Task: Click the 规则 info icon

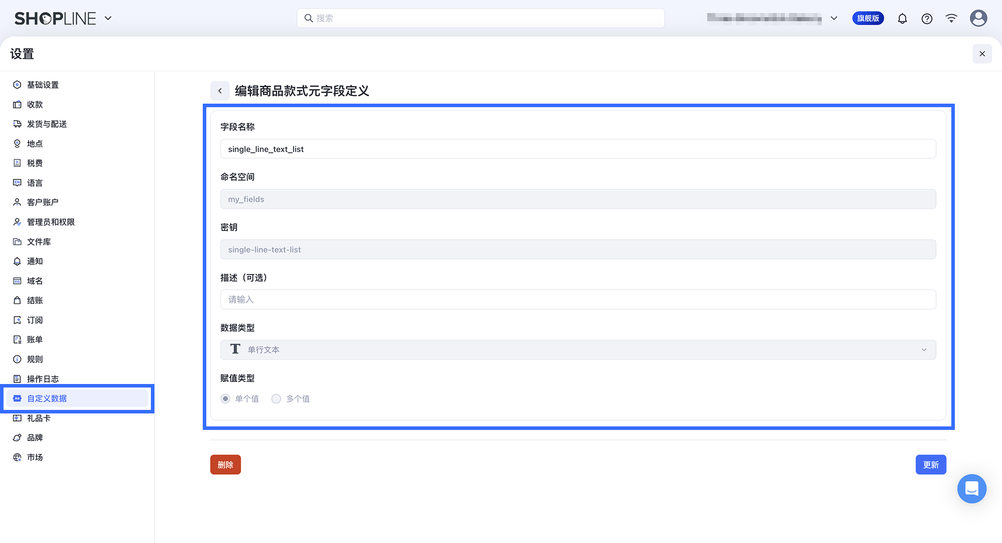Action: (x=17, y=359)
